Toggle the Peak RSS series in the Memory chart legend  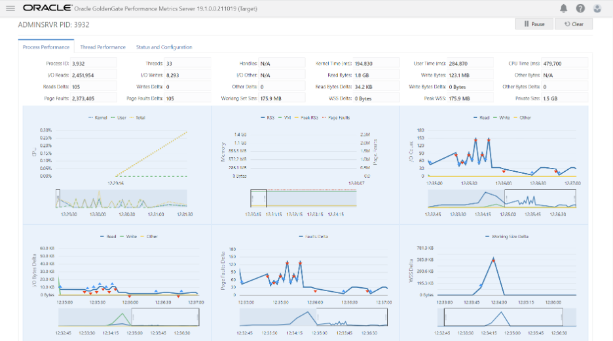click(x=306, y=117)
